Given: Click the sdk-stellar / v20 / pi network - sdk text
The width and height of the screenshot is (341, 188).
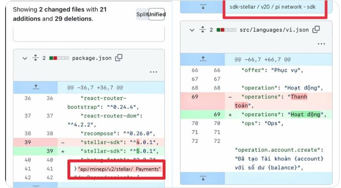Looking at the screenshot, I should pyautogui.click(x=273, y=7).
